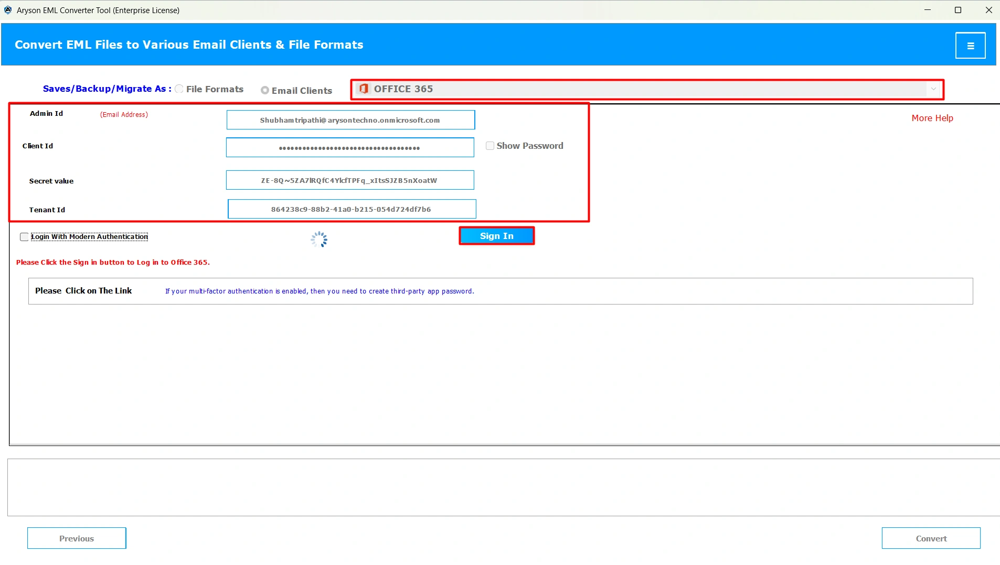Click the Office 365 logo icon

(x=364, y=89)
